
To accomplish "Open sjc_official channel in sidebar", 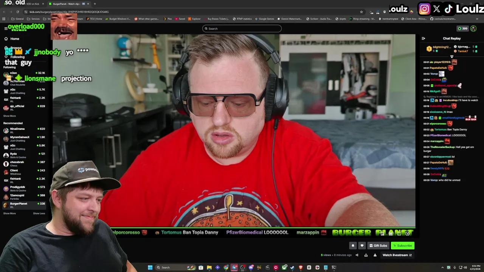I will (24, 107).
